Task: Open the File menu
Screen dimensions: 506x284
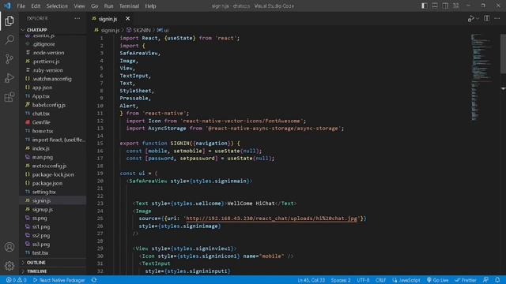Action: [21, 6]
